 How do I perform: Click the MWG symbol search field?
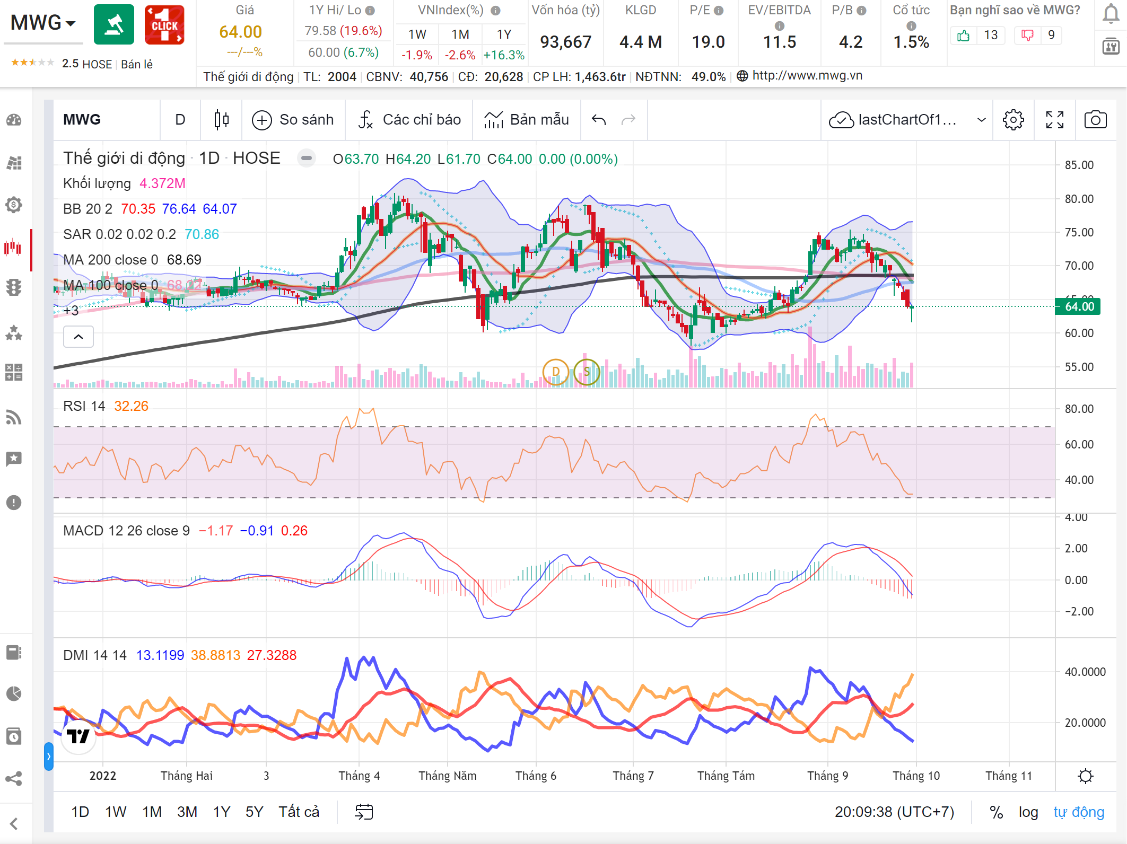tap(106, 120)
